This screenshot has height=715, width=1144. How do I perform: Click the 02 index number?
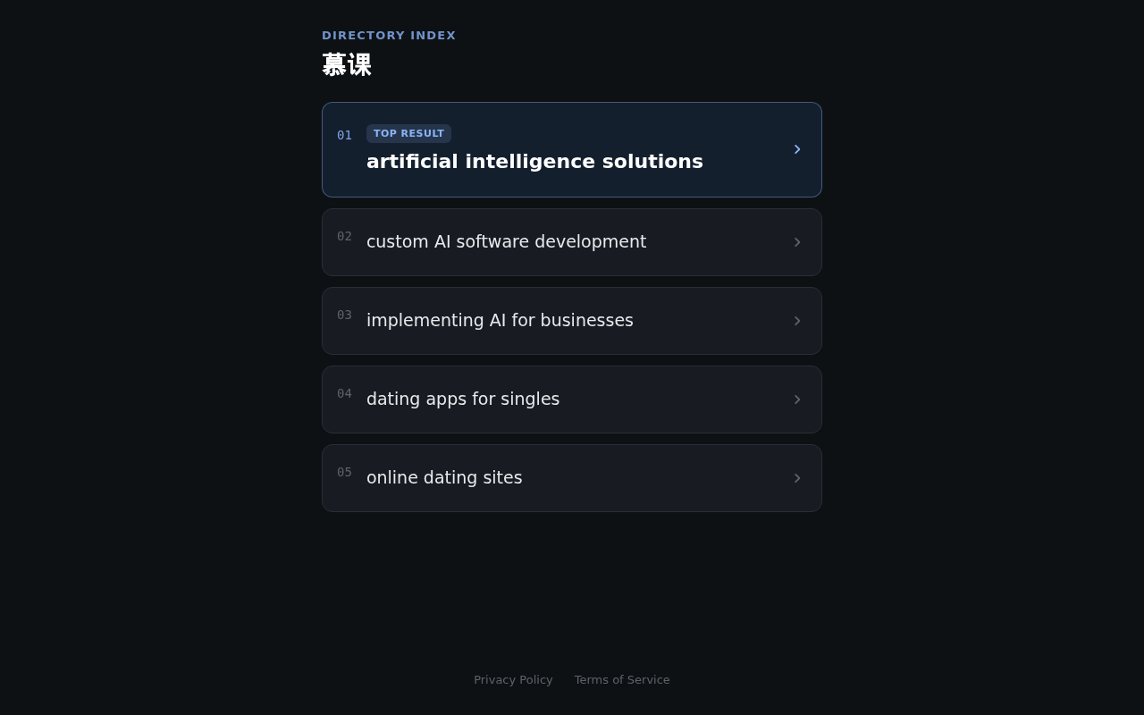point(344,236)
